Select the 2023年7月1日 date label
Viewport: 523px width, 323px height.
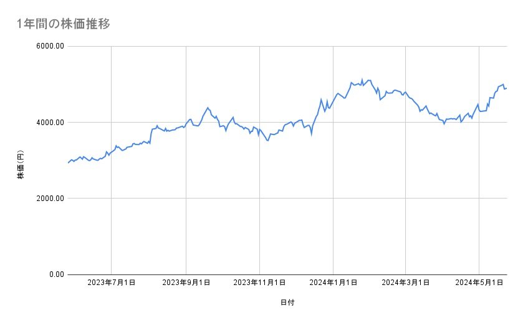coord(111,283)
